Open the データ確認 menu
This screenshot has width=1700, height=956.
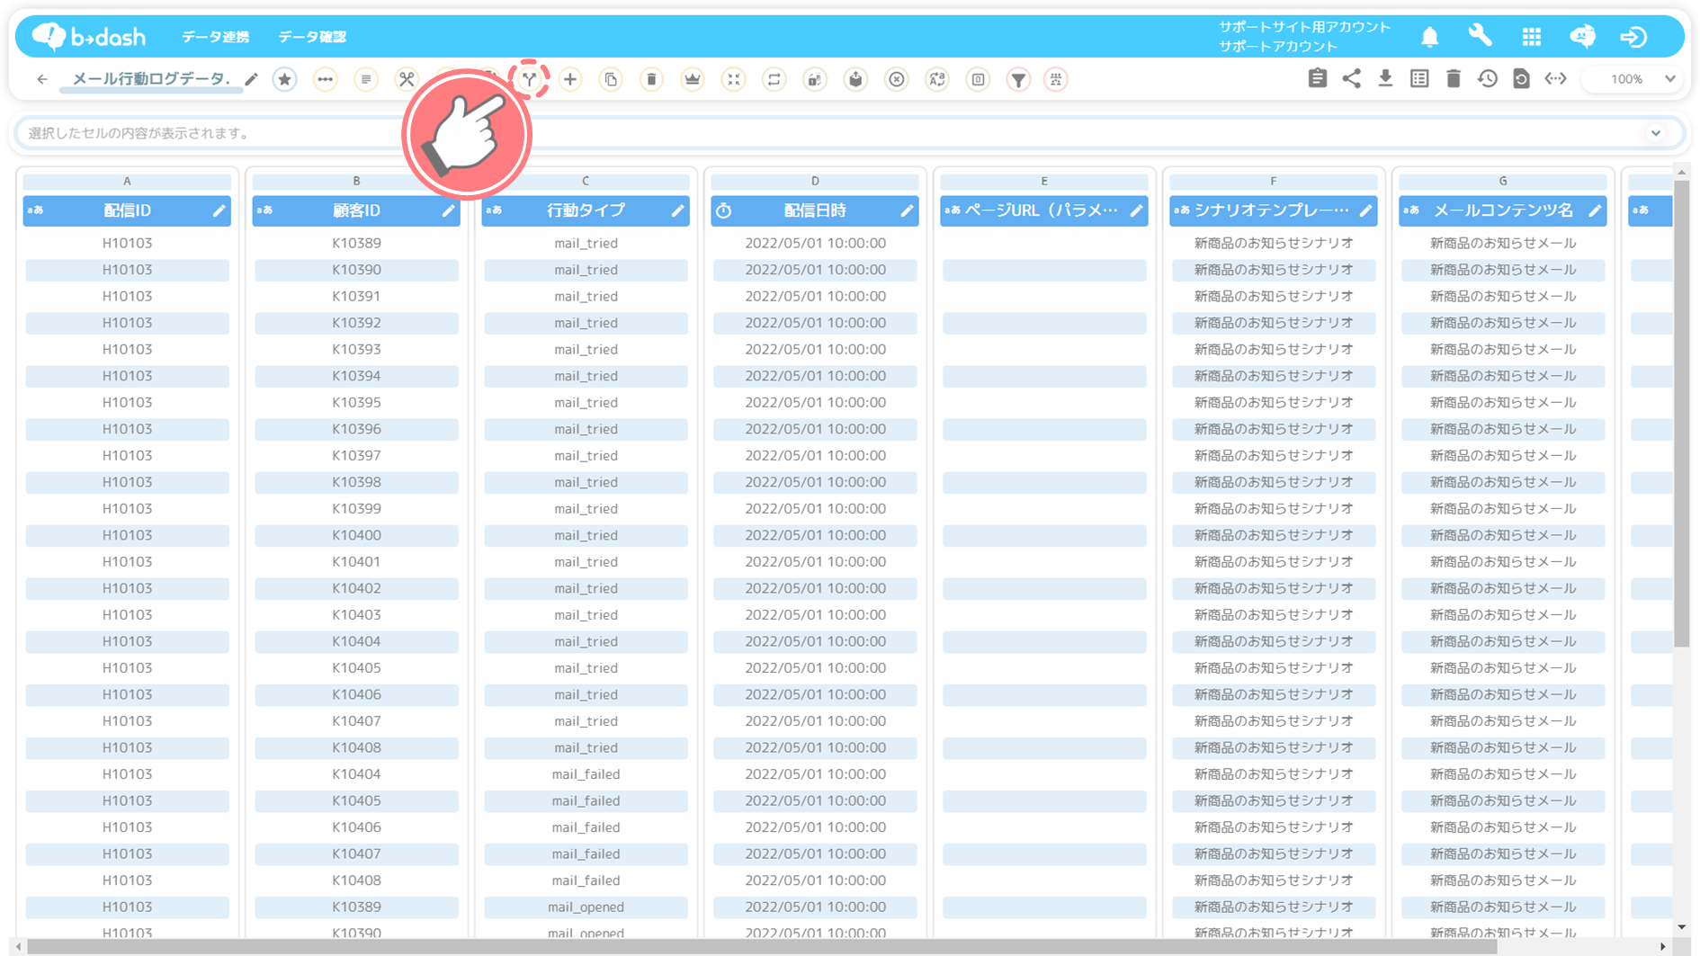pyautogui.click(x=312, y=37)
